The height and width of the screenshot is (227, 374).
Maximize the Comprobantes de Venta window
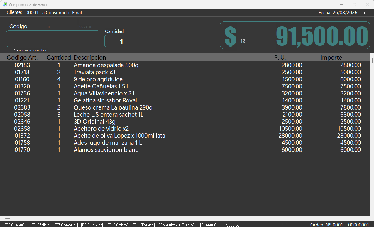354,4
